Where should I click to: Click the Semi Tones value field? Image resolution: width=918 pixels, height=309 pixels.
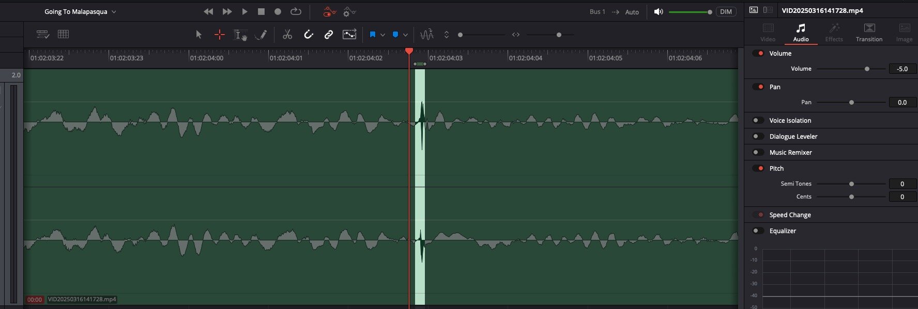click(902, 184)
